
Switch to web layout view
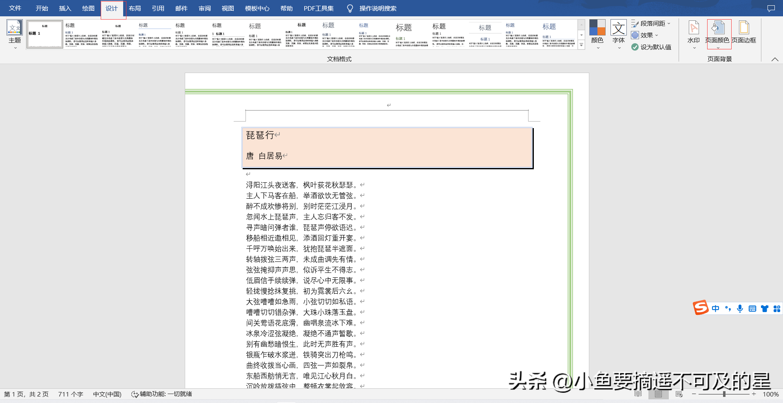(x=679, y=394)
